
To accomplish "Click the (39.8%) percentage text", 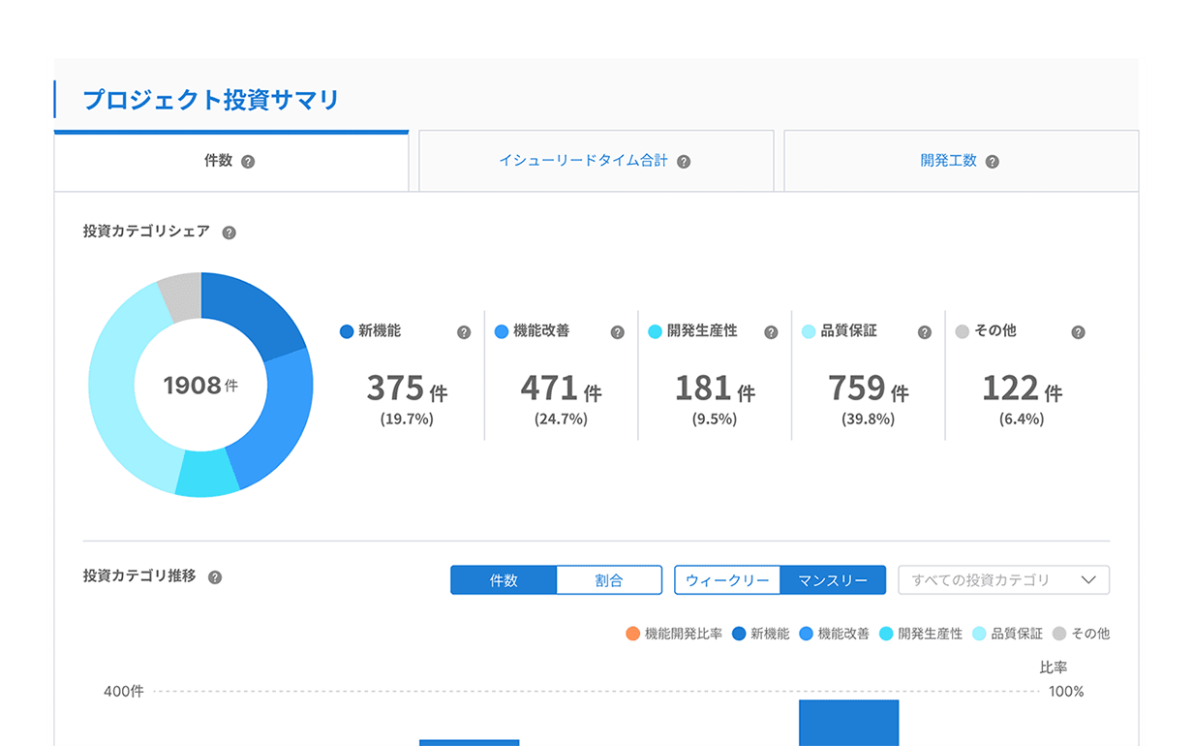I will pos(869,420).
